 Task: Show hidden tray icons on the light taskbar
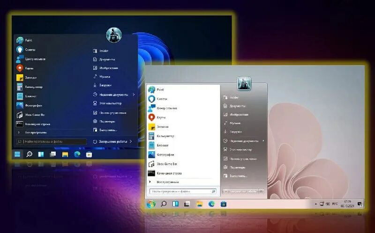click(315, 204)
